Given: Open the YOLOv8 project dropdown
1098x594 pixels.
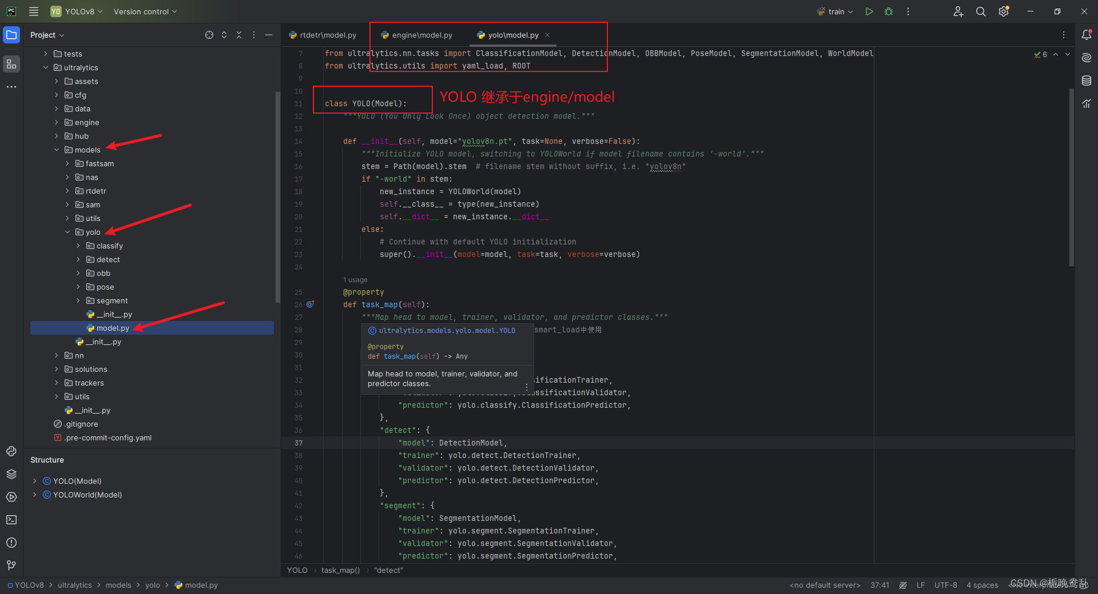Looking at the screenshot, I should click(77, 11).
